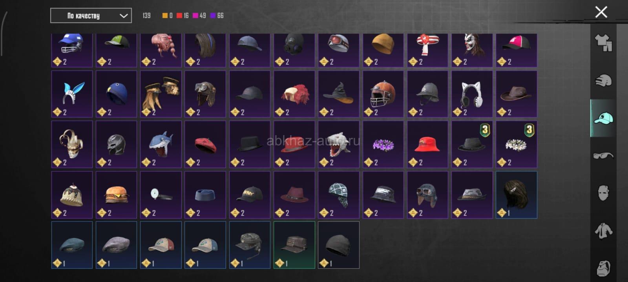Viewport: 628px width, 282px height.
Task: Select the red bucket hat
Action: click(x=427, y=144)
